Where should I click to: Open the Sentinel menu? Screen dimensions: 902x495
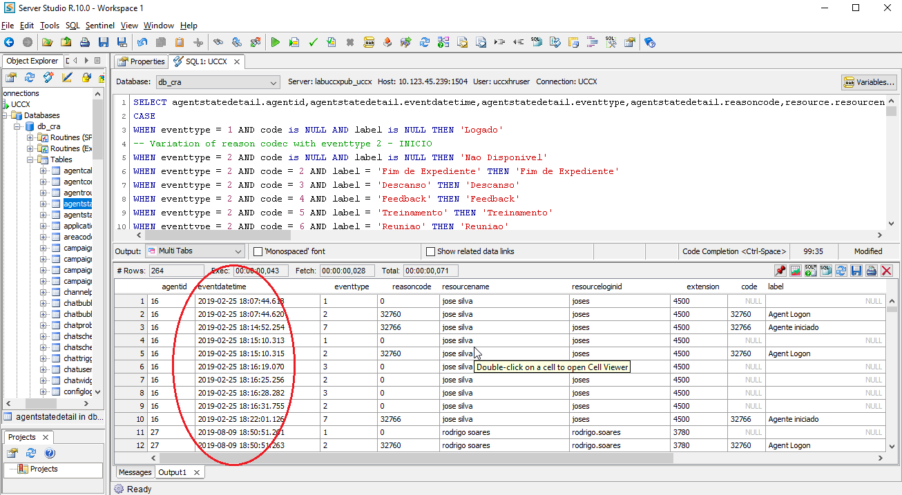pos(100,26)
